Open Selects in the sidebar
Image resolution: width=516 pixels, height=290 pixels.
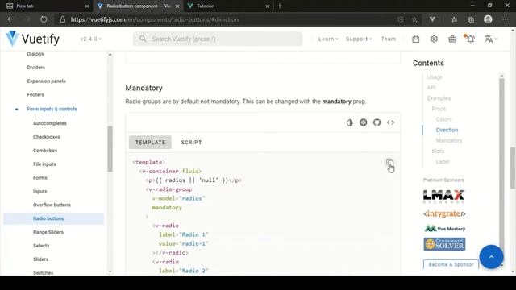click(x=41, y=246)
